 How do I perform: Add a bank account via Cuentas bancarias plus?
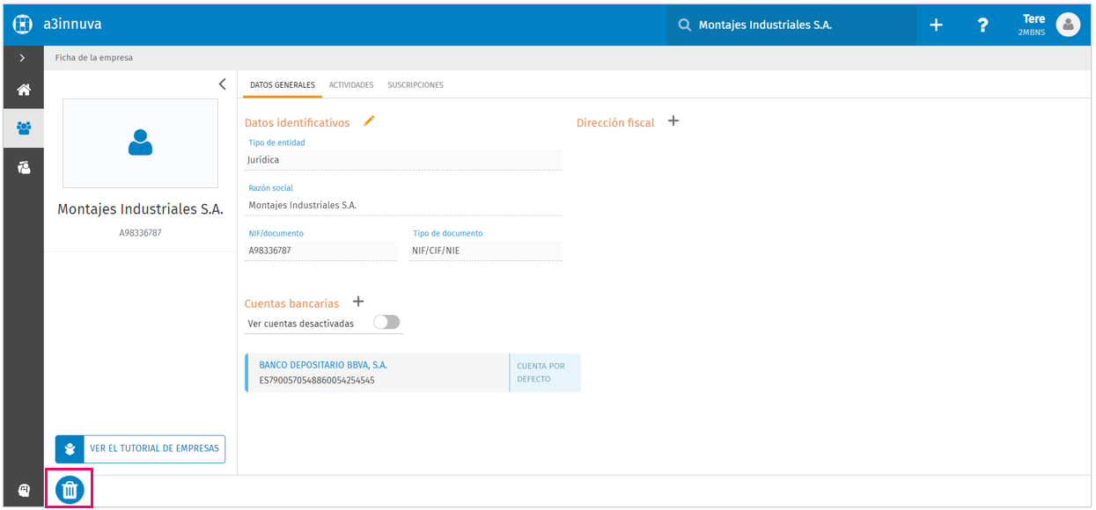click(x=358, y=302)
